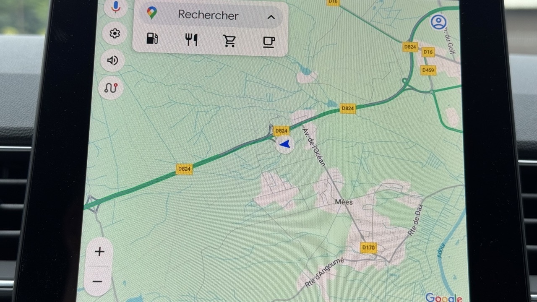Search for gas stations using the fuel pump icon
This screenshot has width=537, height=302.
pyautogui.click(x=152, y=39)
